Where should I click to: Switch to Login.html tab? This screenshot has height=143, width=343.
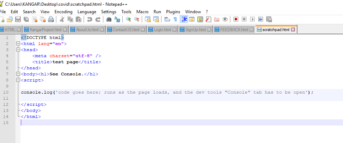[x=162, y=30]
